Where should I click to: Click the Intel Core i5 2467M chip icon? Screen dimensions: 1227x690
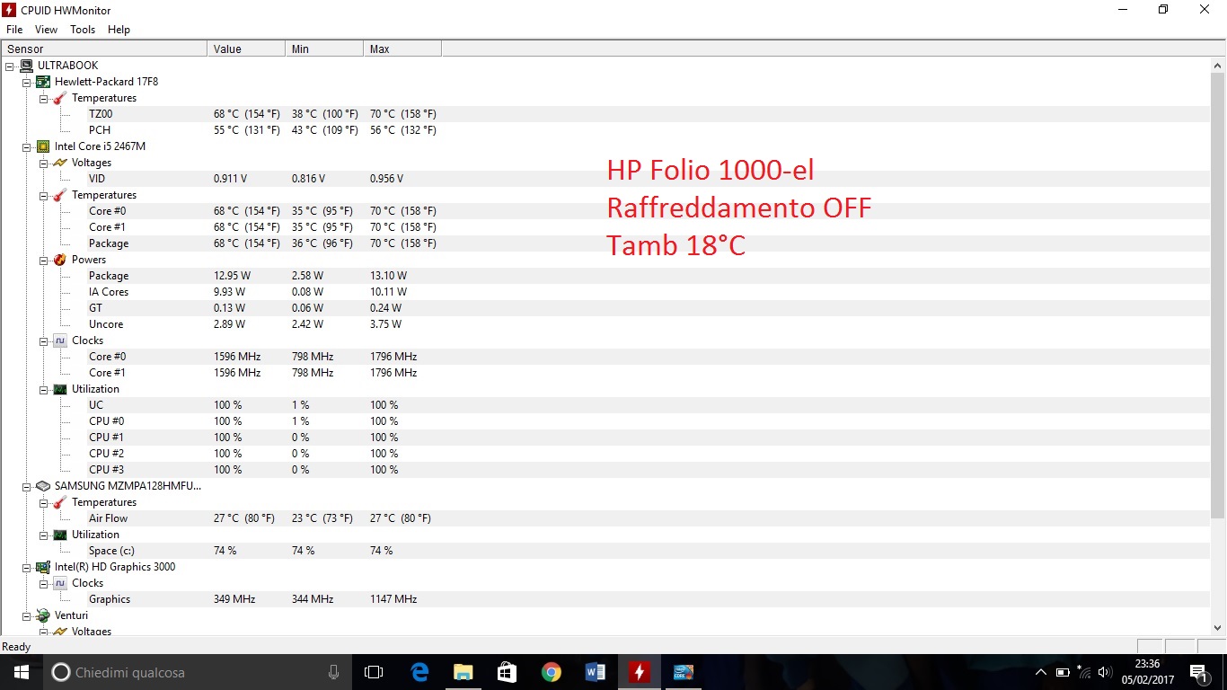point(43,146)
